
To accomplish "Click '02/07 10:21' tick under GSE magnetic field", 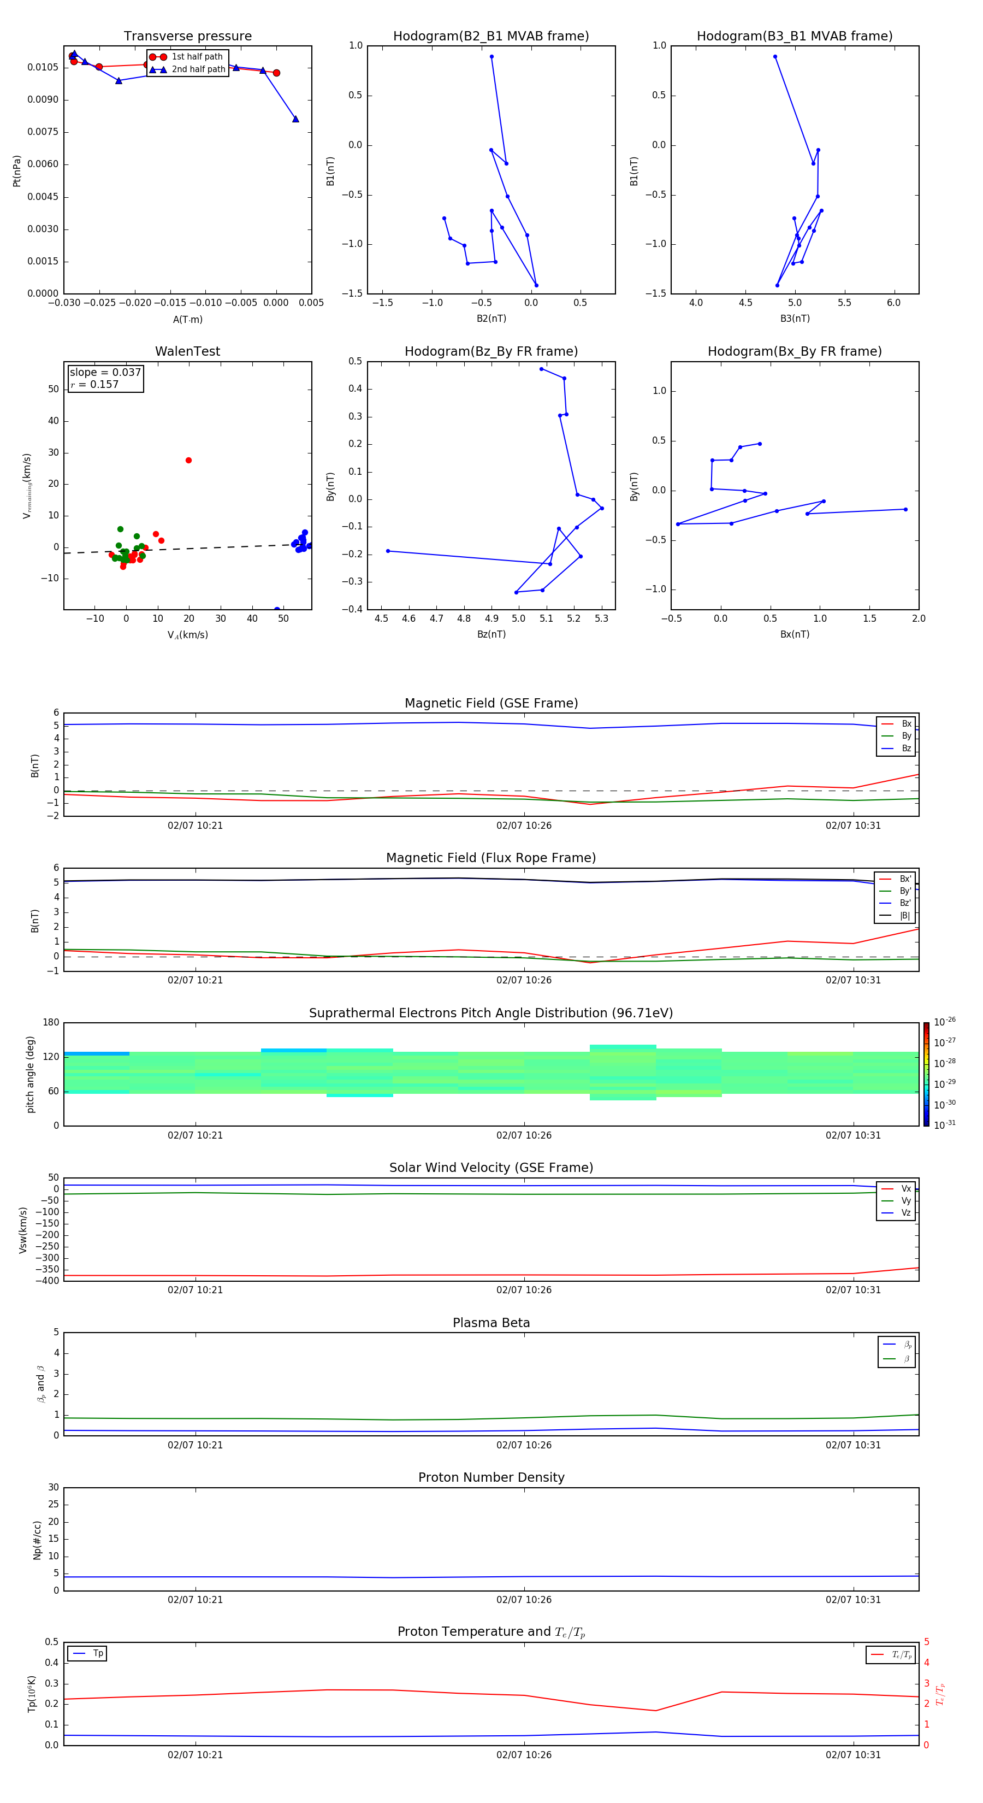I will coord(195,825).
